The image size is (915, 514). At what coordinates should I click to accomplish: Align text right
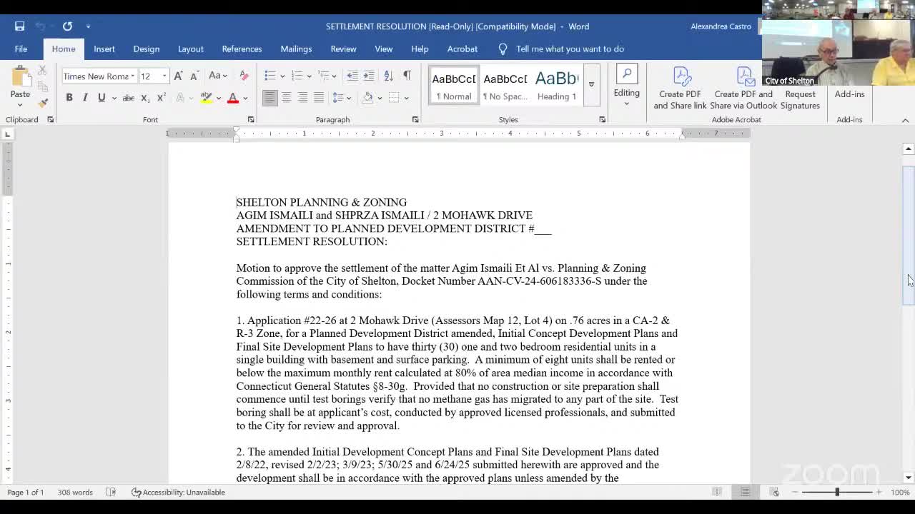coord(302,98)
